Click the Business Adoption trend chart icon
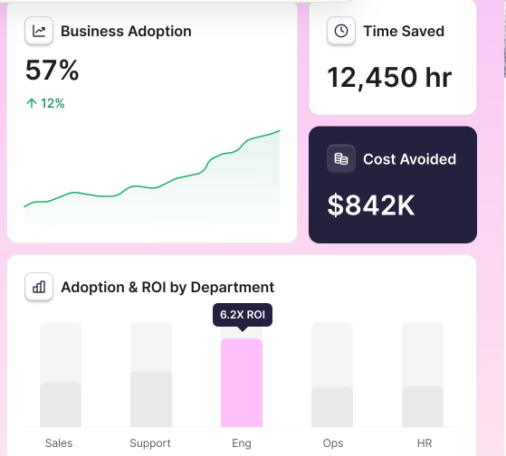This screenshot has height=456, width=506. [39, 31]
